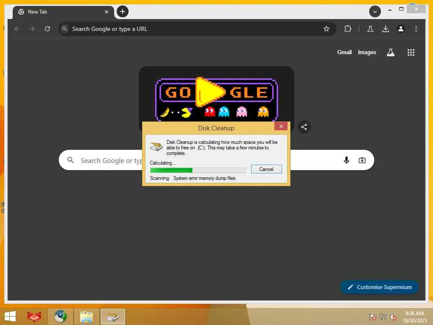Open the red taskbar application icon
Screen dimensions: 433x325
point(34,317)
